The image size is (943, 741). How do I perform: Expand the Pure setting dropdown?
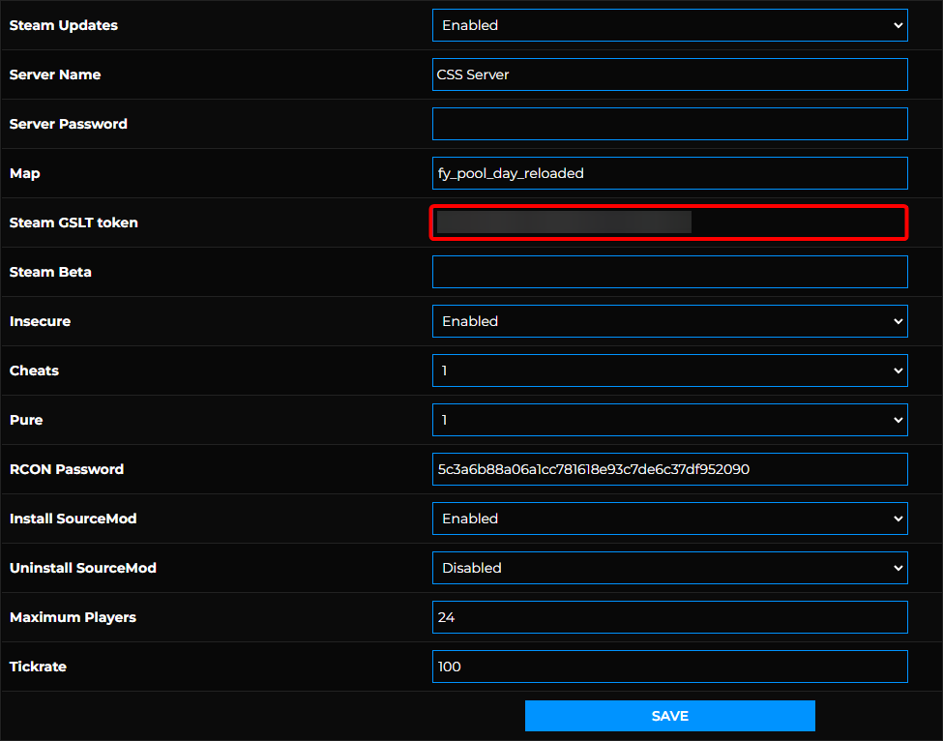tap(669, 420)
